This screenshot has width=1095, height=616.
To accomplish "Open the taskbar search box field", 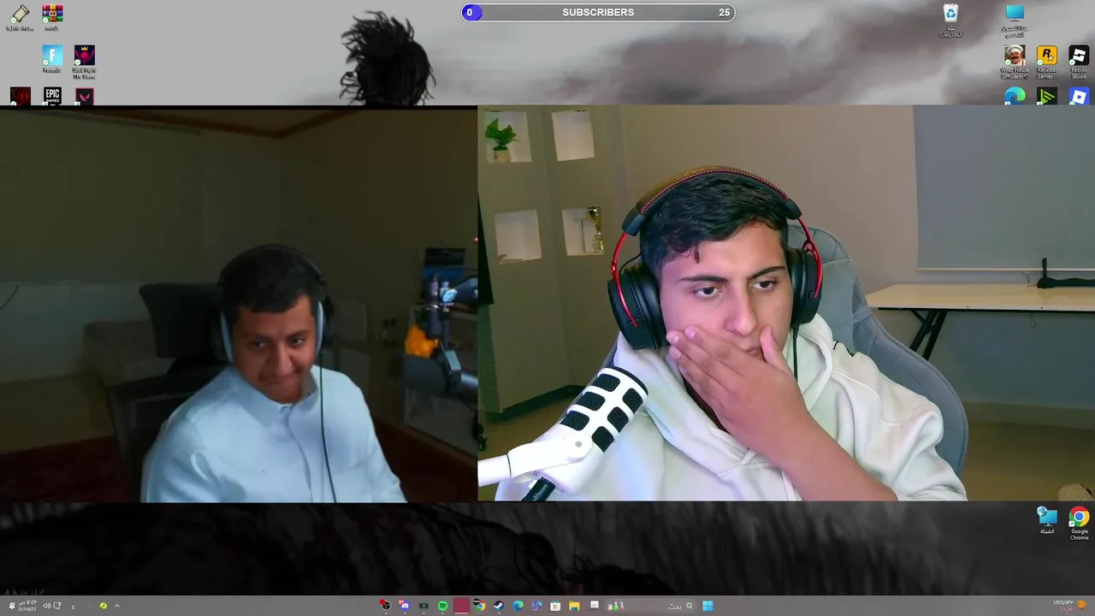I will [x=651, y=606].
